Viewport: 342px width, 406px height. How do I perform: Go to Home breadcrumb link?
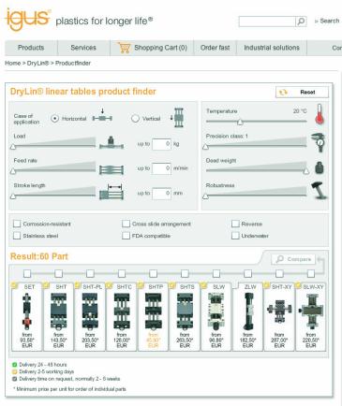(12, 63)
